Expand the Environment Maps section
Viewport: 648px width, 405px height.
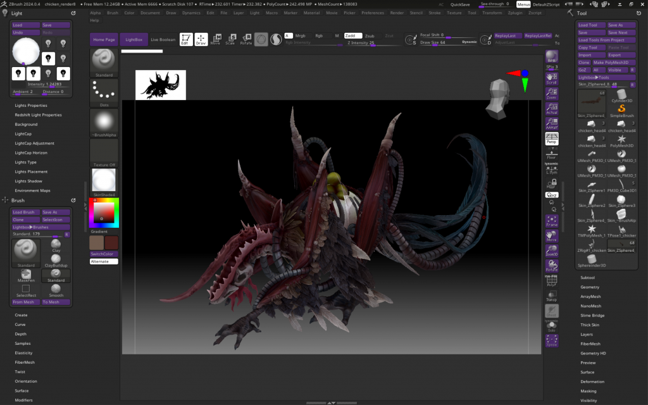[x=33, y=190]
